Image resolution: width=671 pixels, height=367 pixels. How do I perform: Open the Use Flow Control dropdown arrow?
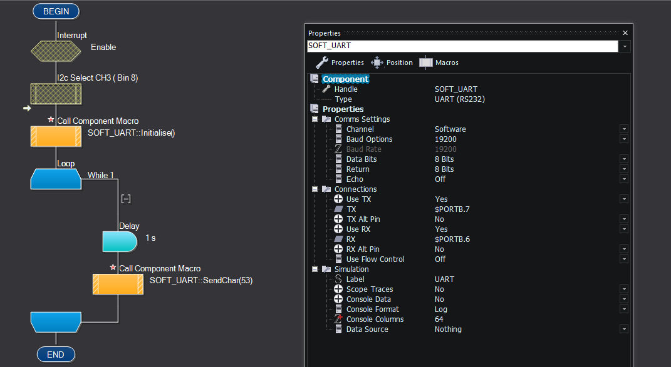pos(624,259)
